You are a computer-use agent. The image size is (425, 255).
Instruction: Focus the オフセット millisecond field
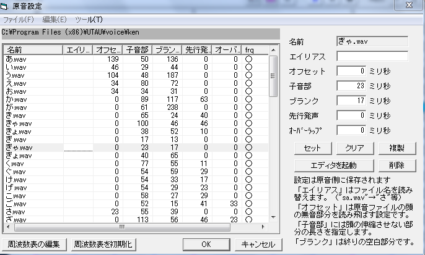tap(351, 71)
